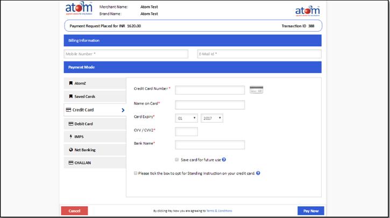The width and height of the screenshot is (390, 218).
Task: Tick the Standing Instruction opt-in checkbox
Action: pyautogui.click(x=136, y=173)
